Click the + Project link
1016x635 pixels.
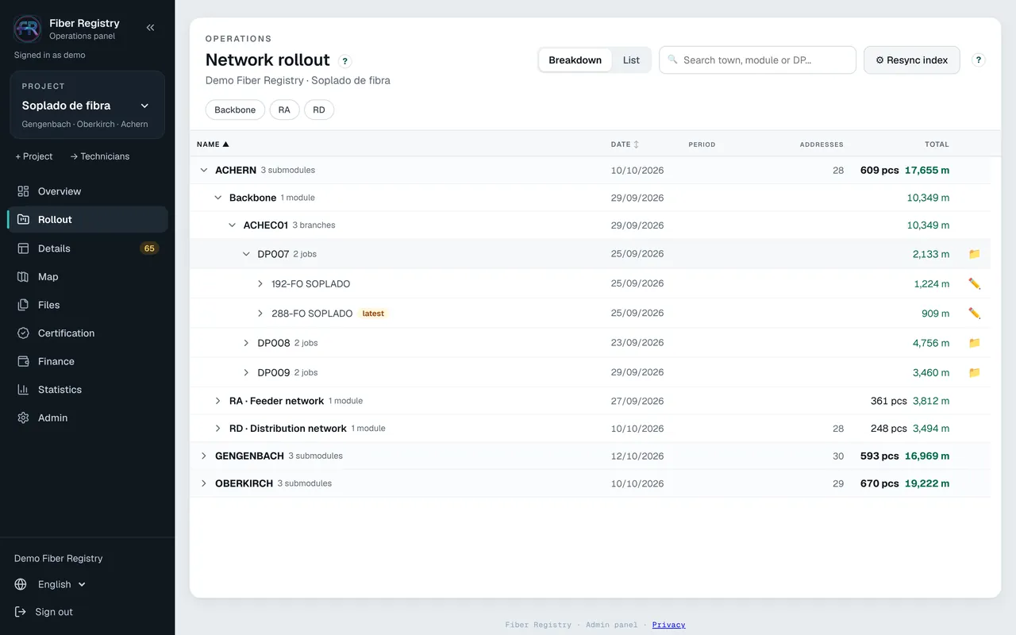tap(34, 156)
